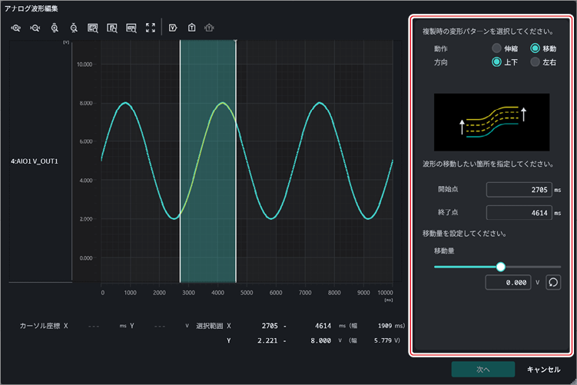
Task: Click the reset 移動量 circular arrow icon
Action: [x=553, y=283]
